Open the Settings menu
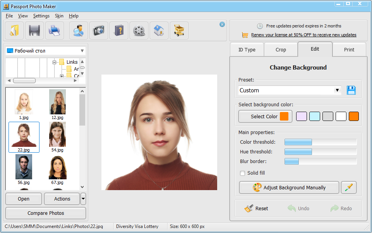This screenshot has height=233, width=372. point(41,16)
